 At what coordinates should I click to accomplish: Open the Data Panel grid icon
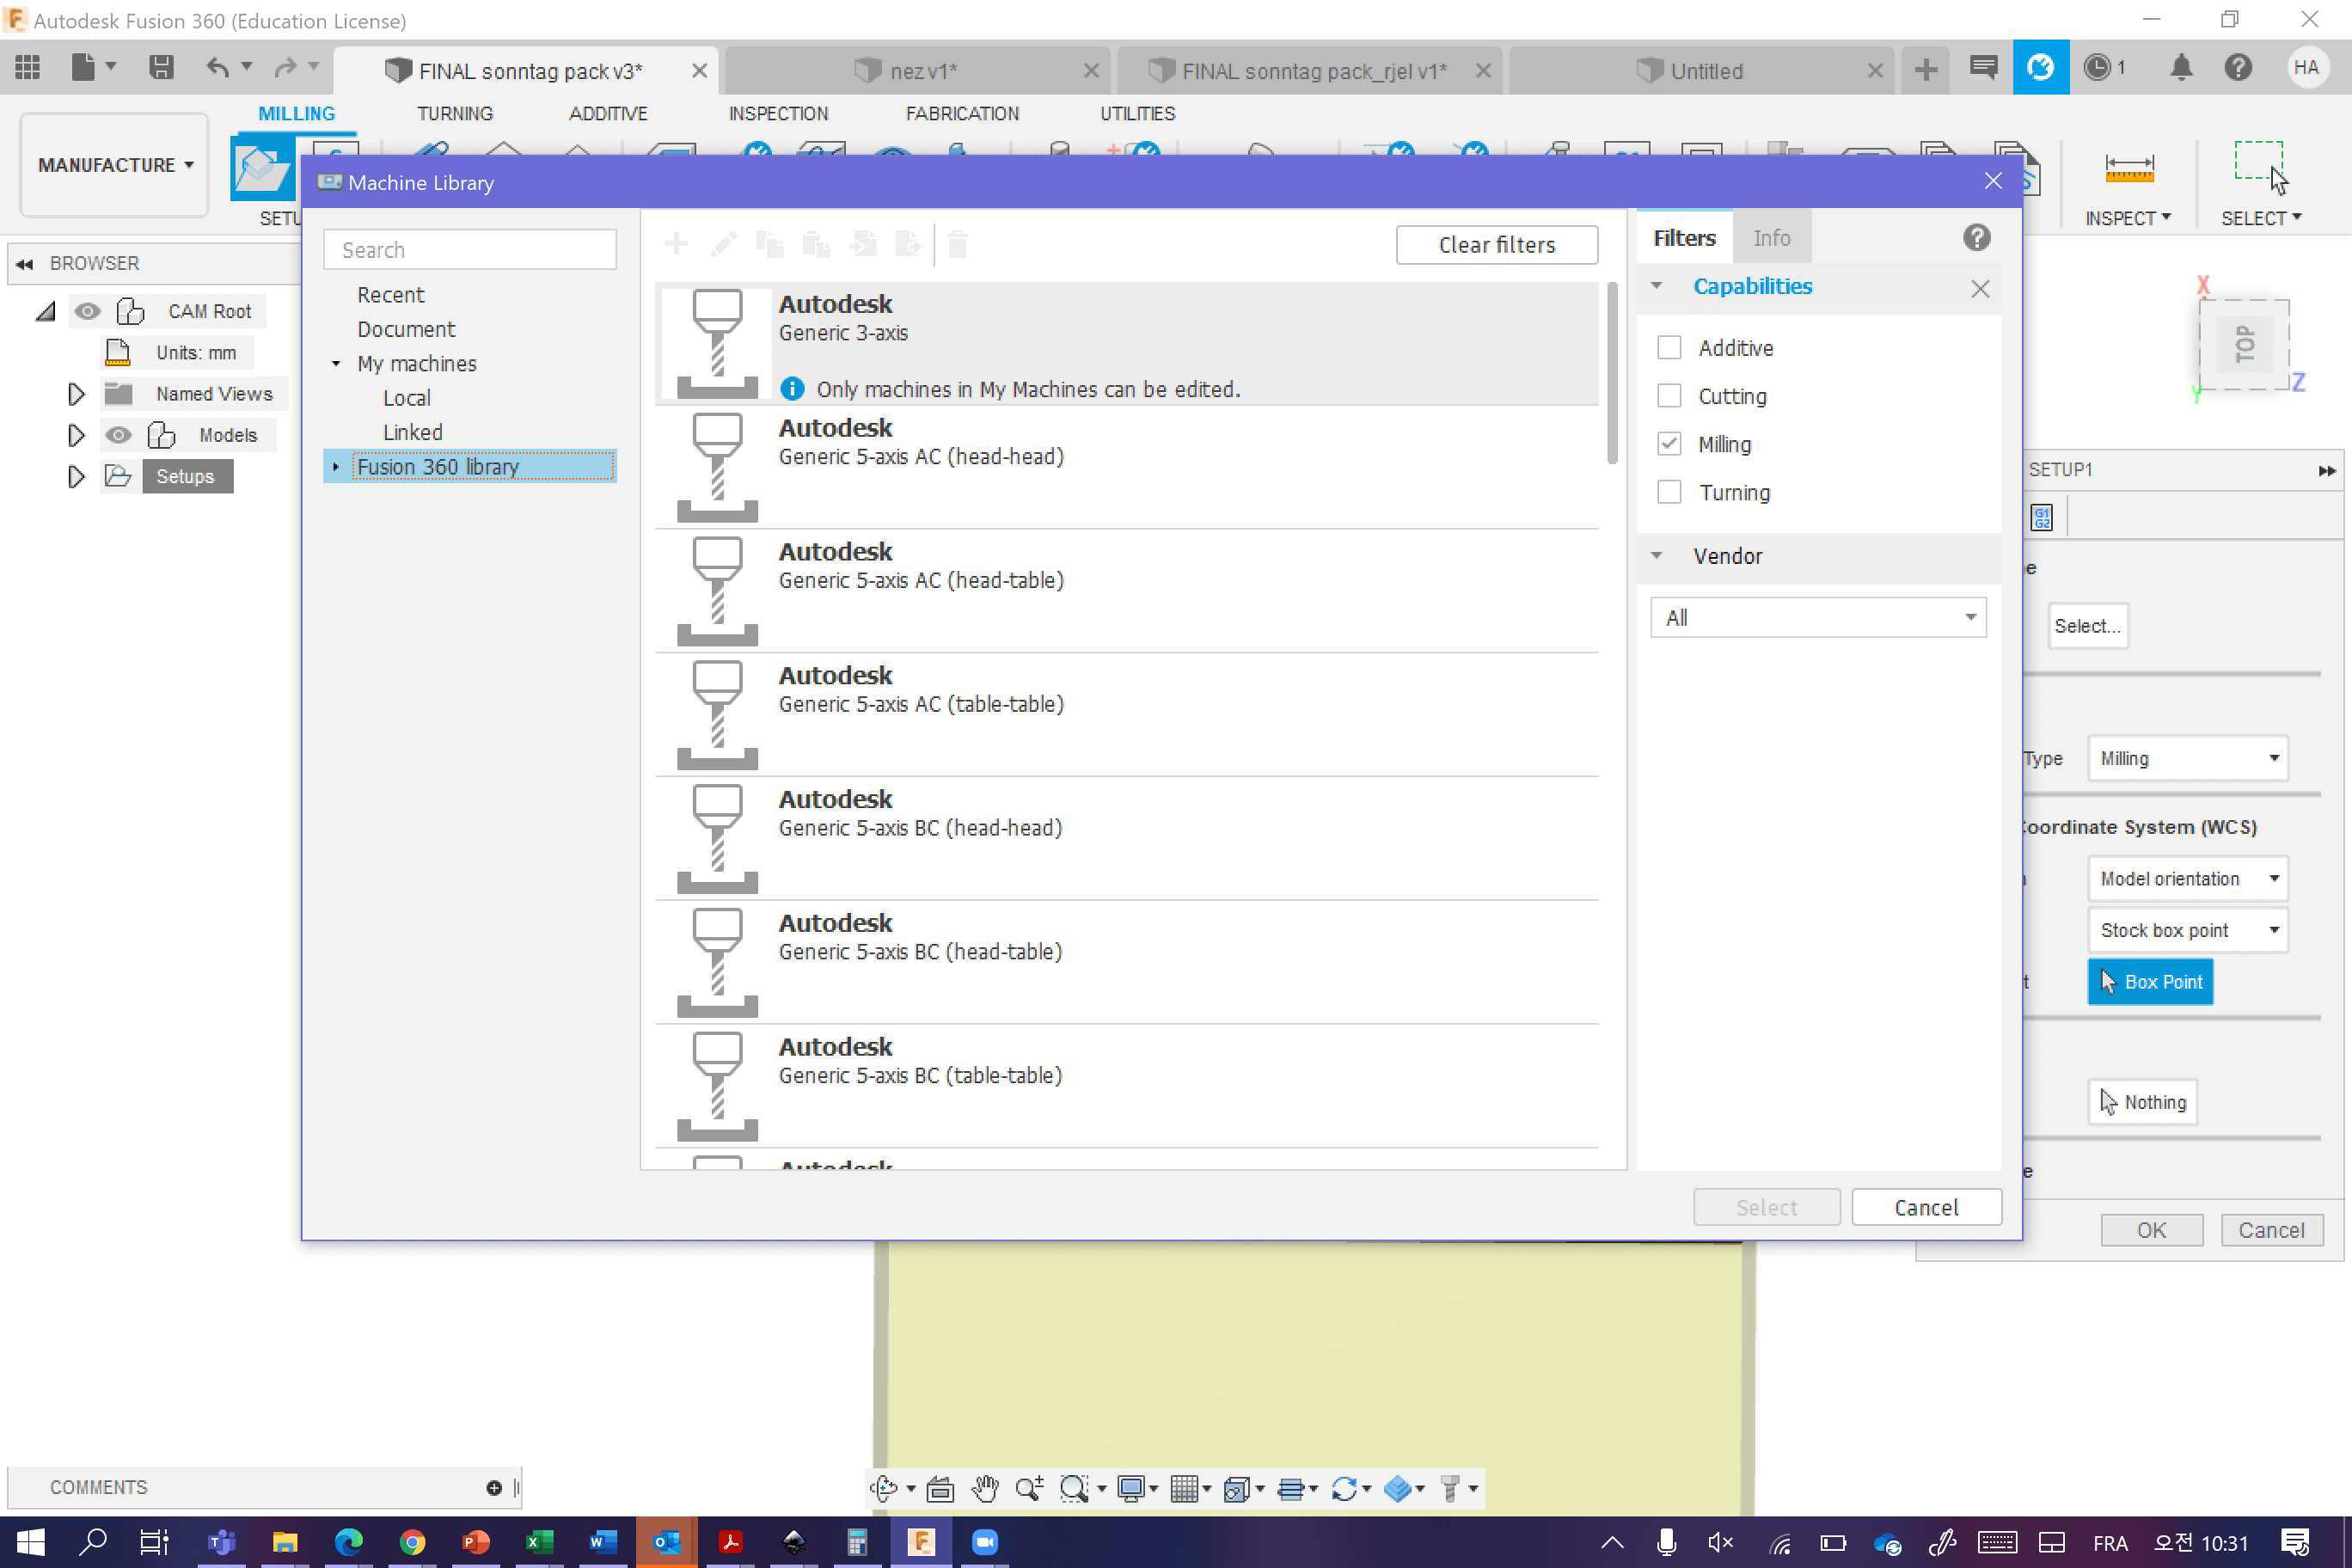pyautogui.click(x=27, y=69)
